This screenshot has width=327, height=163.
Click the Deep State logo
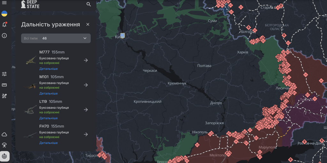30,4
